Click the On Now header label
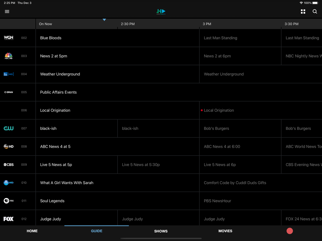This screenshot has height=241, width=322. pos(45,24)
